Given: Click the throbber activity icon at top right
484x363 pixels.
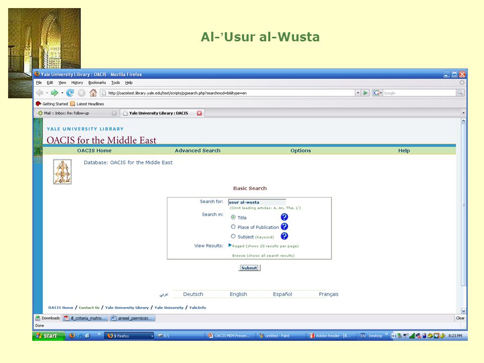Looking at the screenshot, I should [x=462, y=82].
